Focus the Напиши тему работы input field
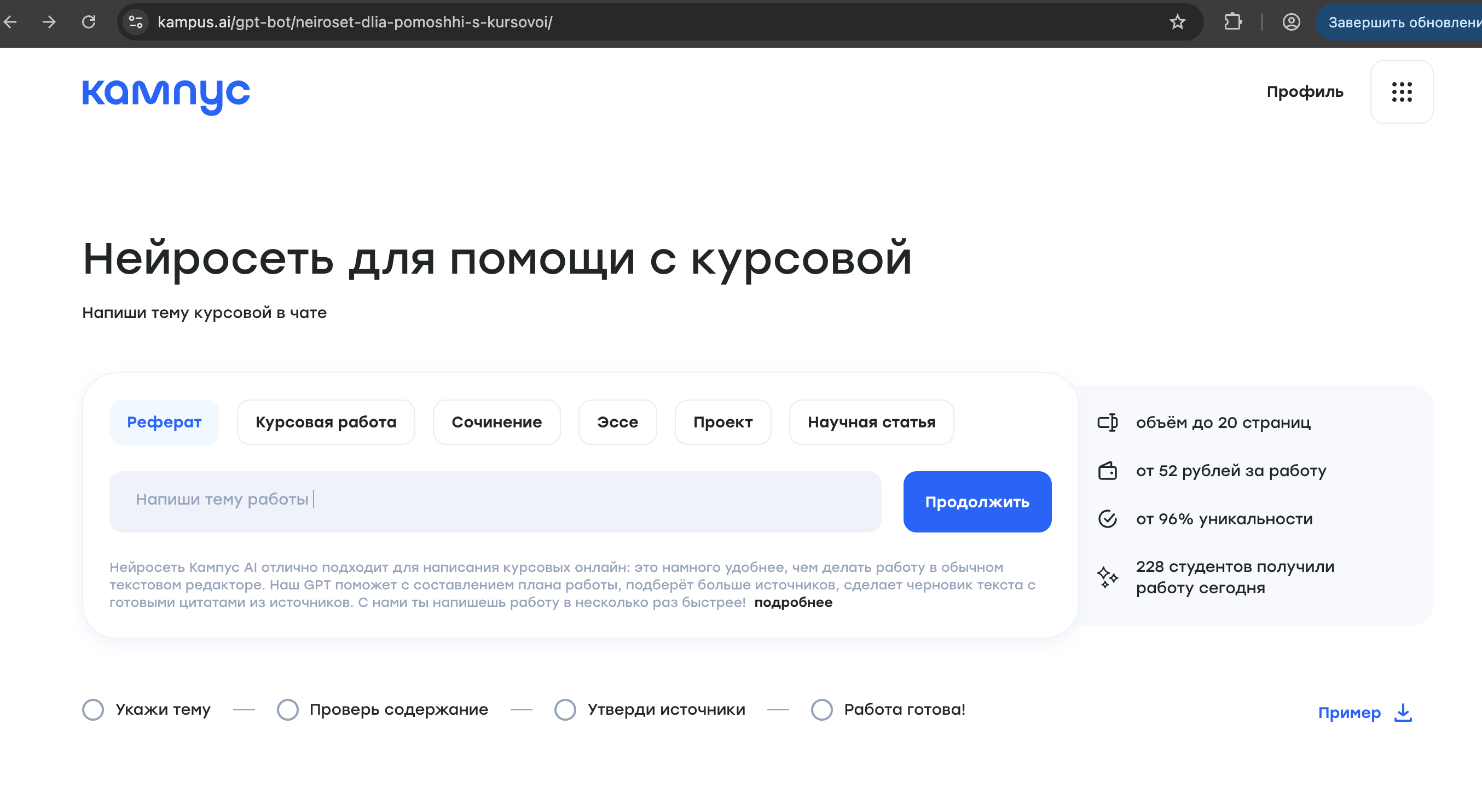The width and height of the screenshot is (1482, 799). pos(495,502)
